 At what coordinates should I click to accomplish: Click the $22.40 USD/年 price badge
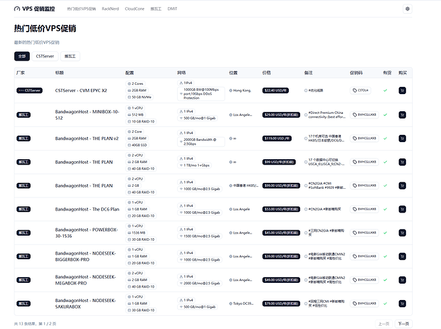click(x=275, y=91)
